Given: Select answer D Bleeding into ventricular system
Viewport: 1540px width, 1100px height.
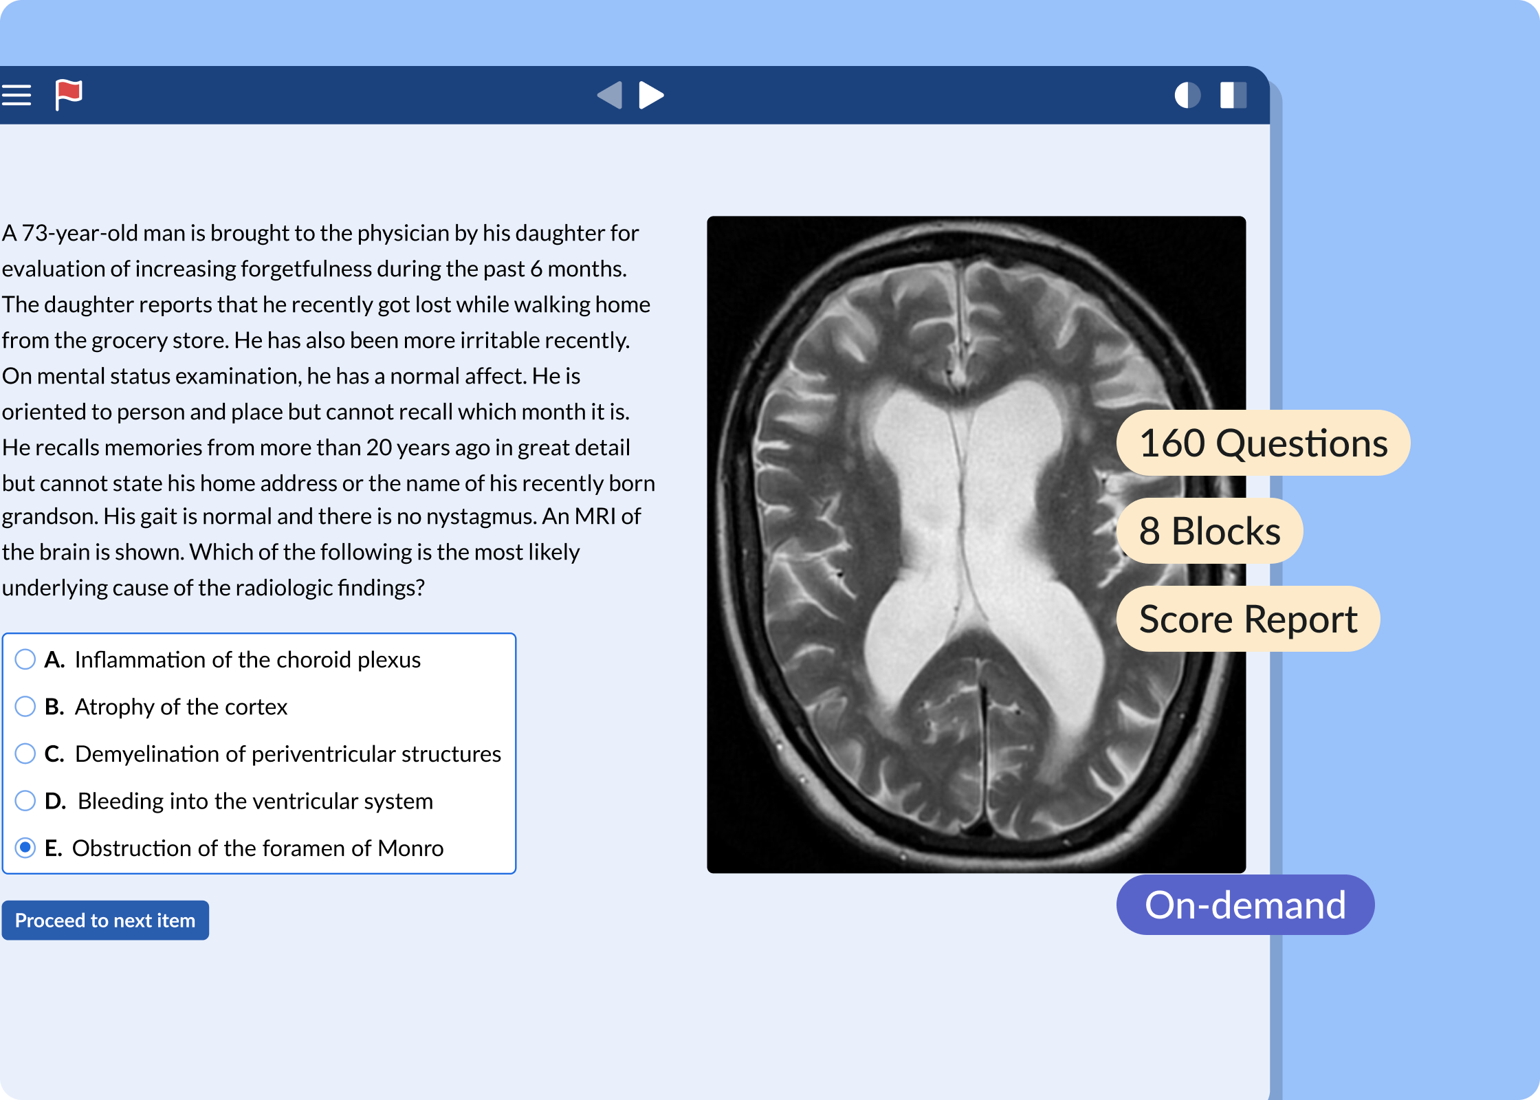Looking at the screenshot, I should (25, 801).
